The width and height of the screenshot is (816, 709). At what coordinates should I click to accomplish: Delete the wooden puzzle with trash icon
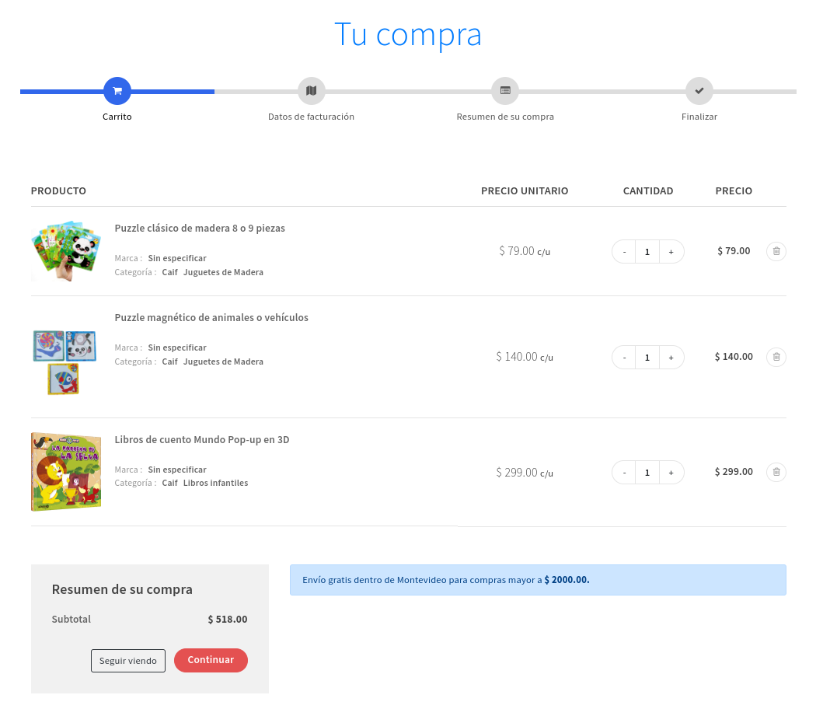(x=776, y=251)
